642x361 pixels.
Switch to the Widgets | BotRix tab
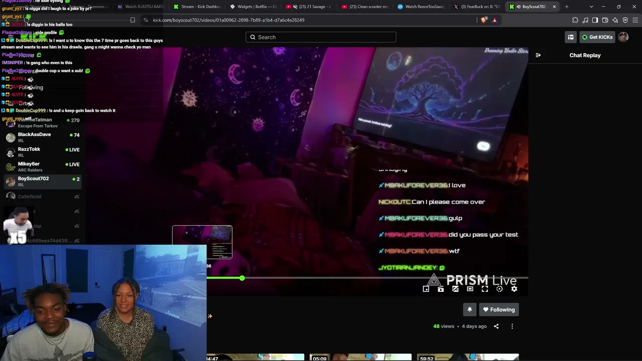tap(253, 7)
